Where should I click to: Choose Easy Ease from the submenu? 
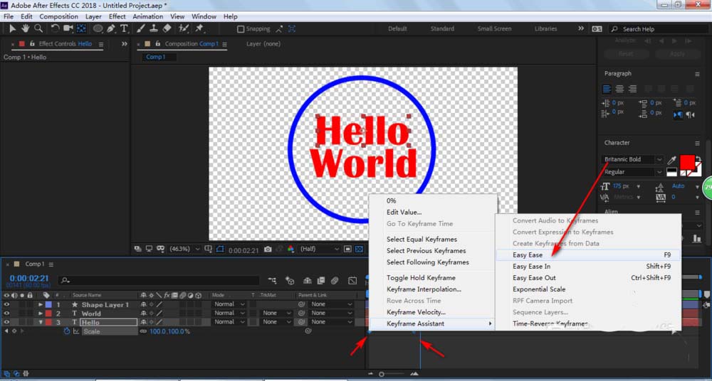[528, 254]
